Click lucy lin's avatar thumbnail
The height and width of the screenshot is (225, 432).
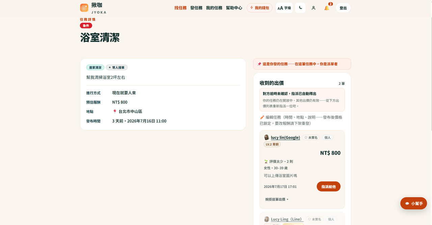coord(267,137)
